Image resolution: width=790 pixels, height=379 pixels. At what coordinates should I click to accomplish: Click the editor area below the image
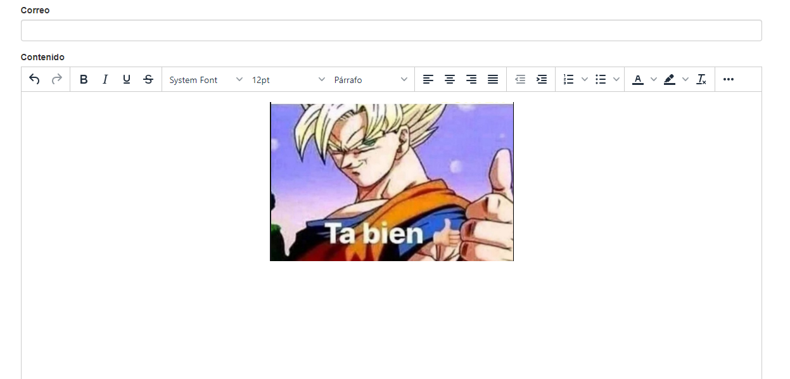click(392, 320)
